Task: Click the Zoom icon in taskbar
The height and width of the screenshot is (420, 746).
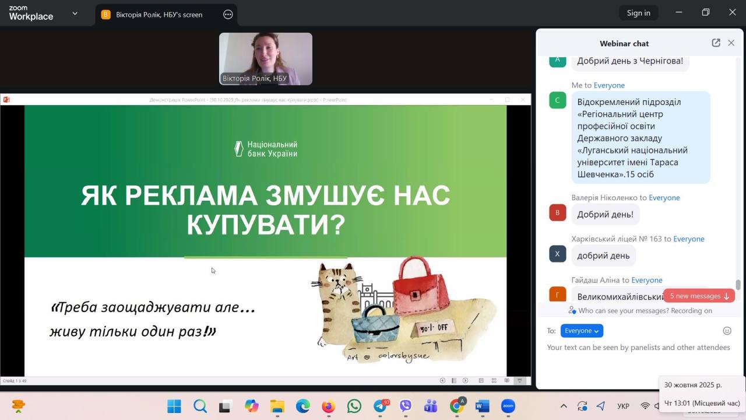Action: coord(508,406)
